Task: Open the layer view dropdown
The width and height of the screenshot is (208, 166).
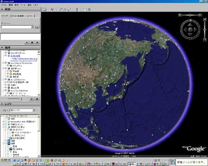Action: tap(34, 110)
